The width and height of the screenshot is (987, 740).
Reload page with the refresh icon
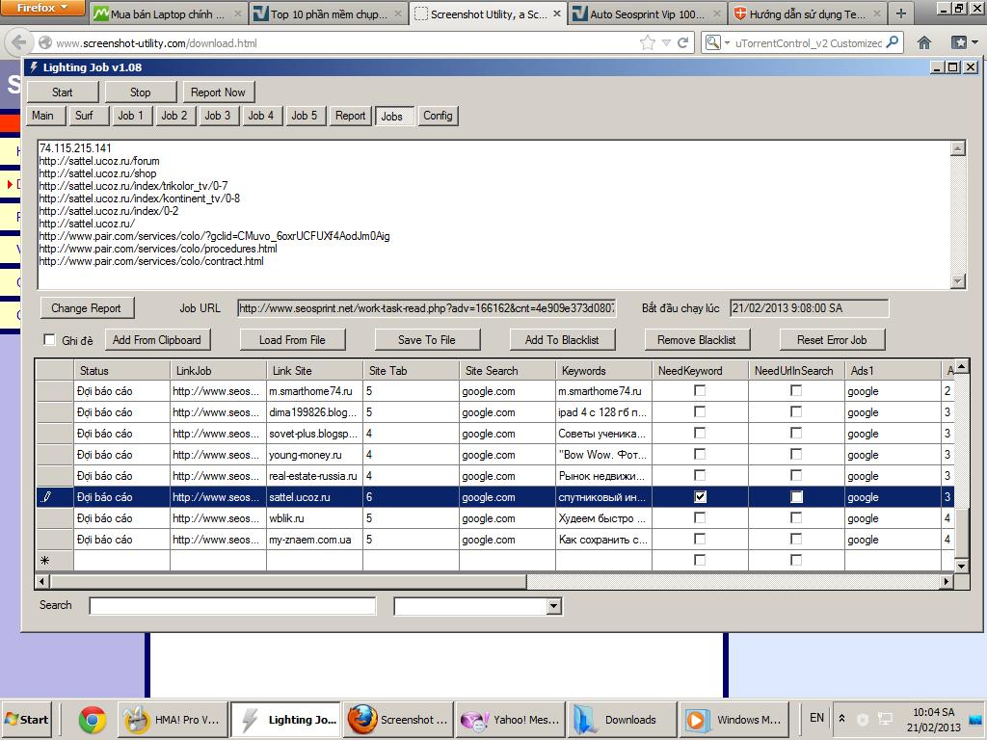(x=682, y=42)
